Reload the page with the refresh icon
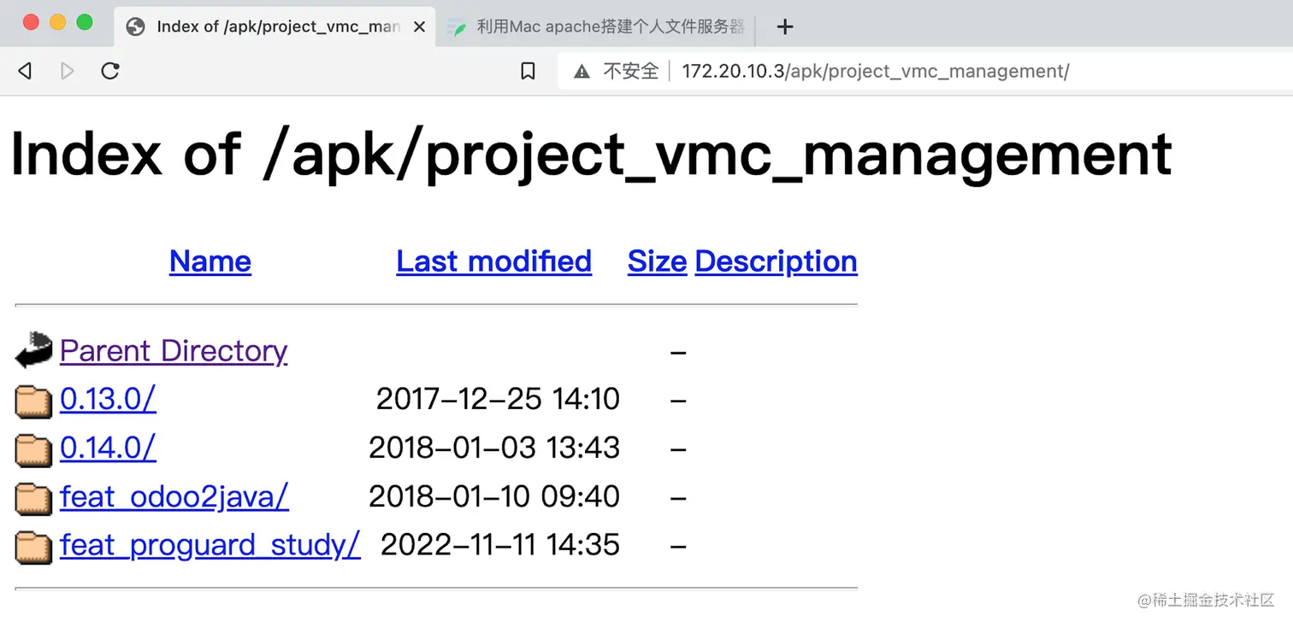This screenshot has height=627, width=1293. point(110,71)
